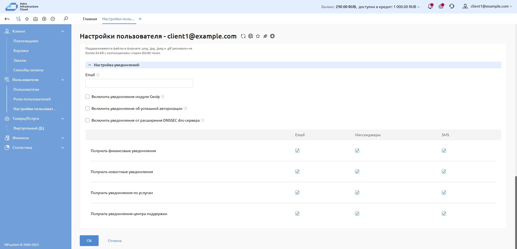Click the notification Email input field
Image resolution: width=517 pixels, height=249 pixels.
[x=139, y=83]
